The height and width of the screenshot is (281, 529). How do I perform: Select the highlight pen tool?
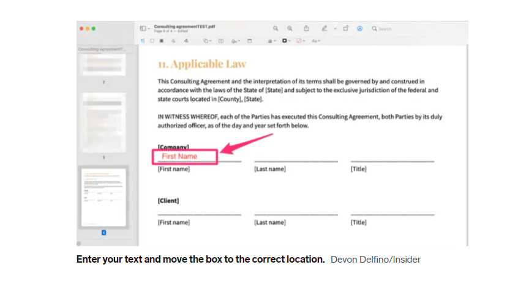coord(325,29)
